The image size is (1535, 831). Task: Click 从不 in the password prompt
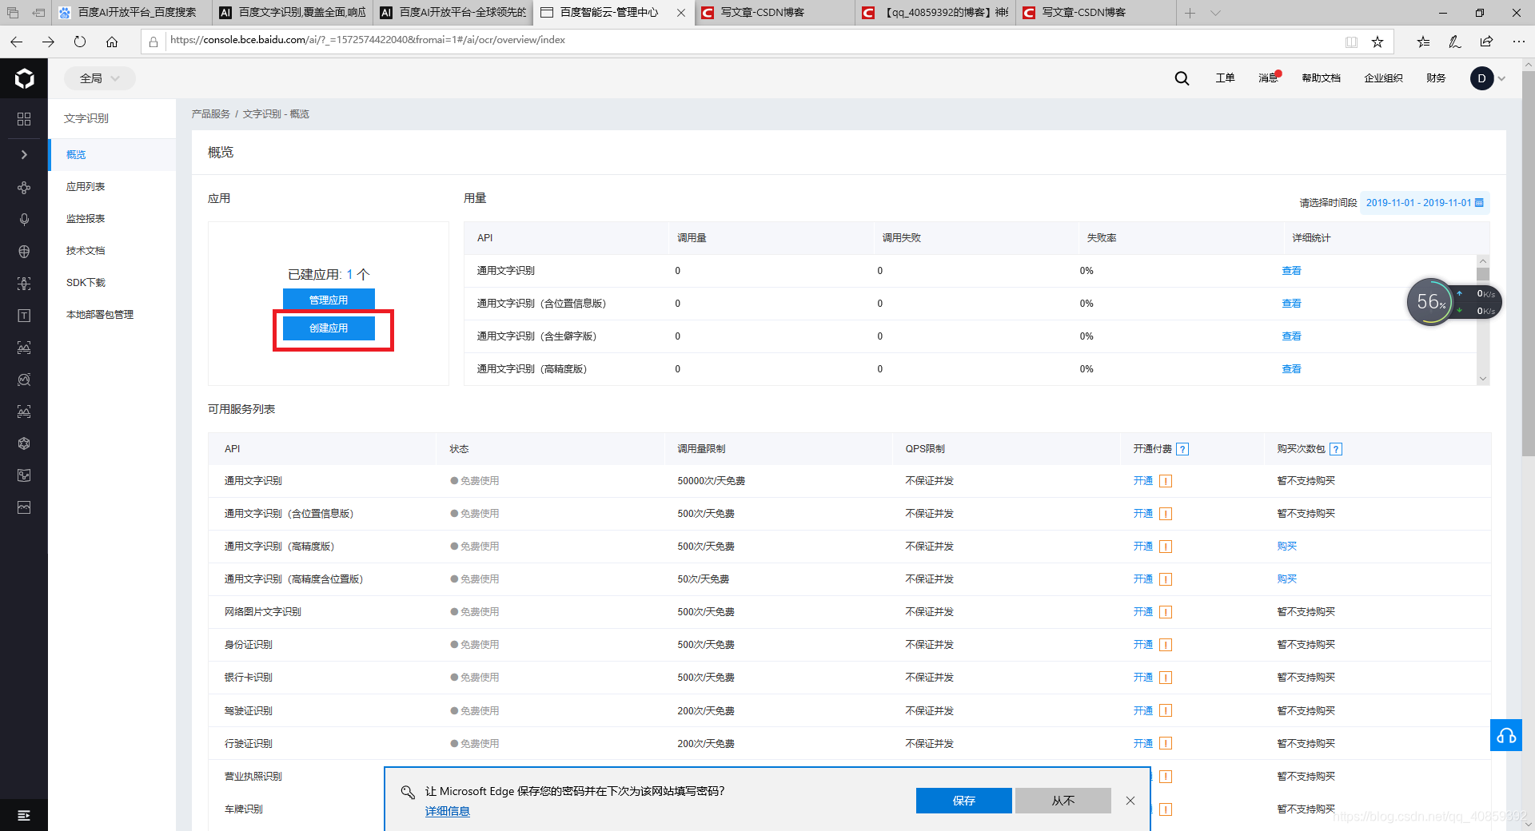(1063, 801)
